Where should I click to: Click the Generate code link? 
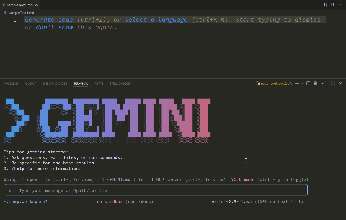coord(49,20)
